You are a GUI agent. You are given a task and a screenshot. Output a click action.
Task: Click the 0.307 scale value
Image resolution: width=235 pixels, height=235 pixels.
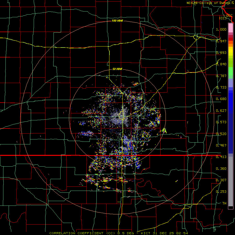(x=221, y=180)
